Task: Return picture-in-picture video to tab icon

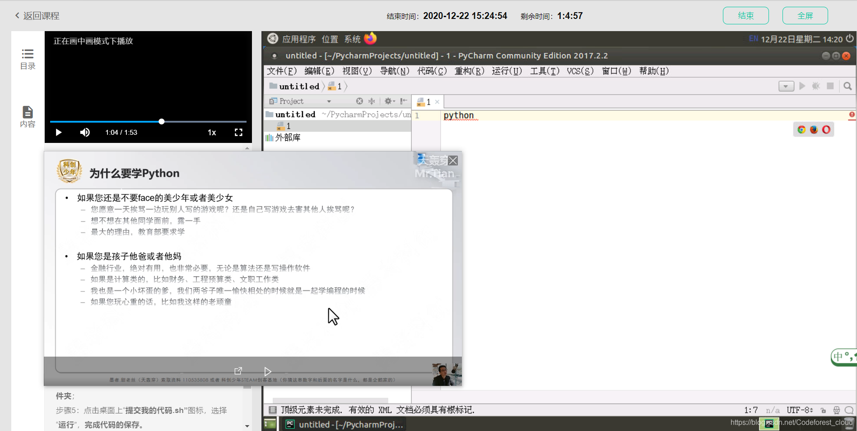Action: (238, 371)
